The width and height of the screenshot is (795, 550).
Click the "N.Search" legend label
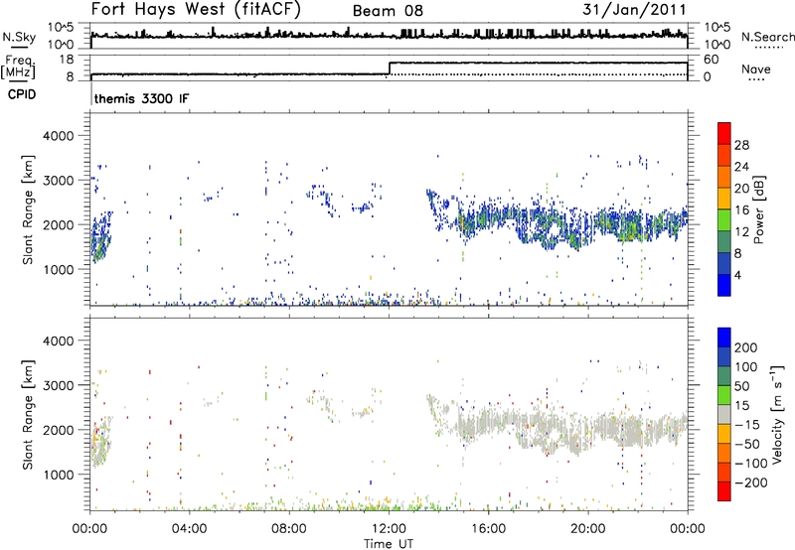coord(767,37)
